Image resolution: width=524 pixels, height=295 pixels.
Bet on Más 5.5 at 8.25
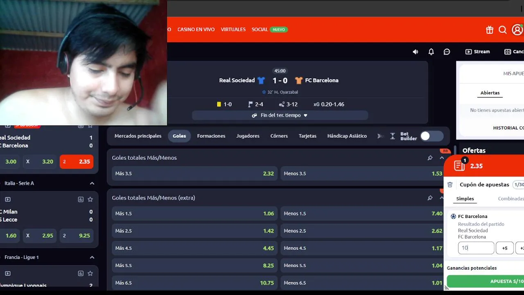[x=194, y=265]
